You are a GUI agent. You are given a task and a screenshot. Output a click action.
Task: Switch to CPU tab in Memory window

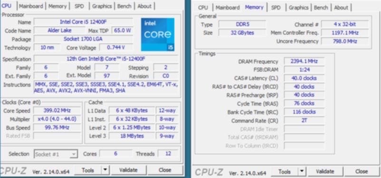(203, 8)
